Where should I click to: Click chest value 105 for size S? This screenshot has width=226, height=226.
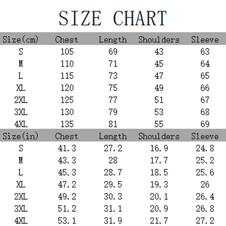pyautogui.click(x=67, y=52)
